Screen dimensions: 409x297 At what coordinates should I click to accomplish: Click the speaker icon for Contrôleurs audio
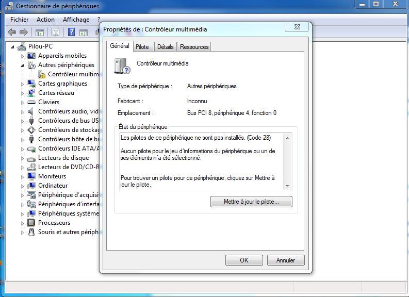(31, 111)
